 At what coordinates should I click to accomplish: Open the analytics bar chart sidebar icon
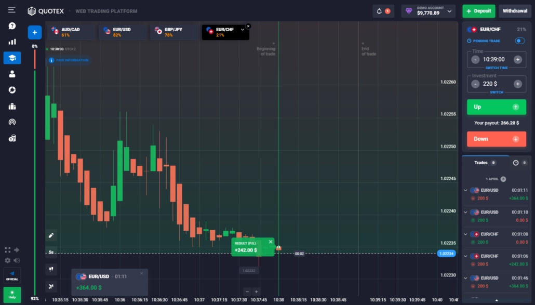click(x=12, y=41)
